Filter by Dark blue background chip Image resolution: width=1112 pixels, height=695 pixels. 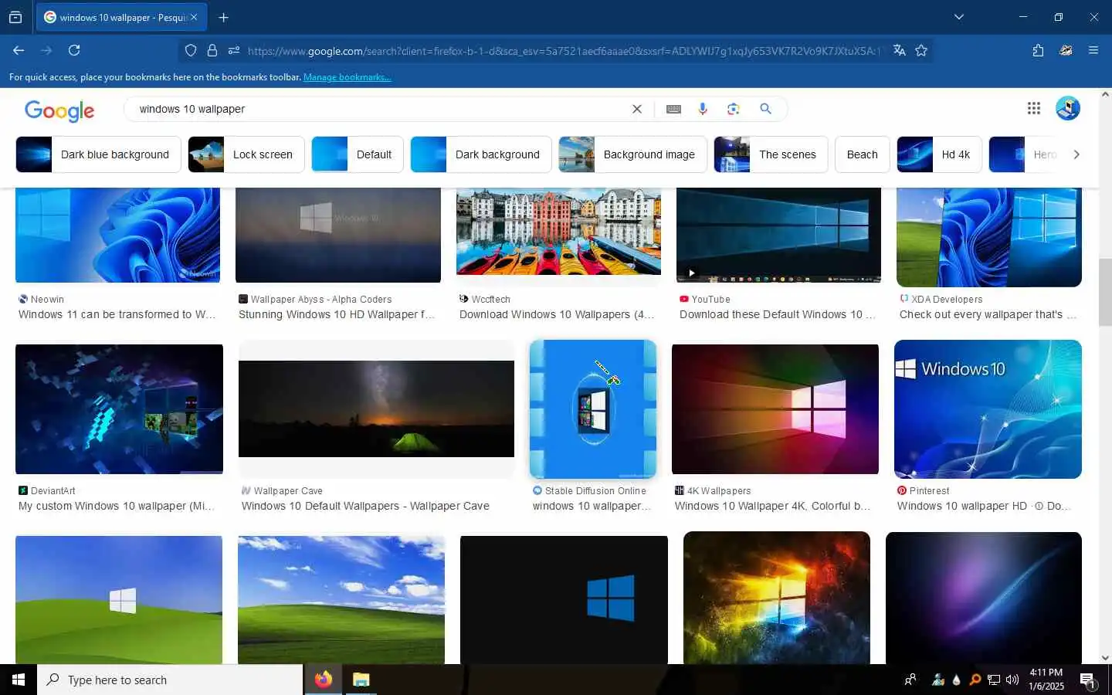point(98,154)
